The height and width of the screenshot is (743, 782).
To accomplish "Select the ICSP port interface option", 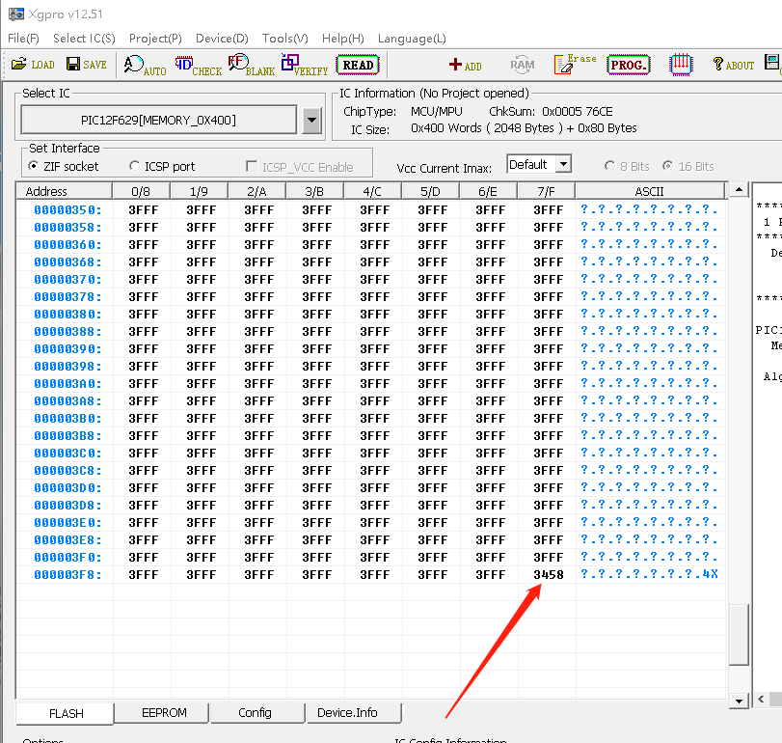I will tap(134, 166).
